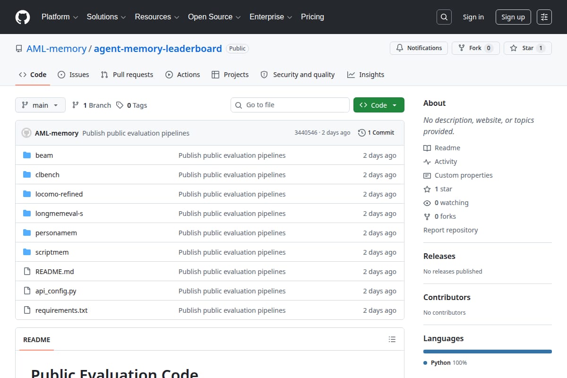Click the requirements.txt file icon
The width and height of the screenshot is (567, 378).
pyautogui.click(x=27, y=310)
